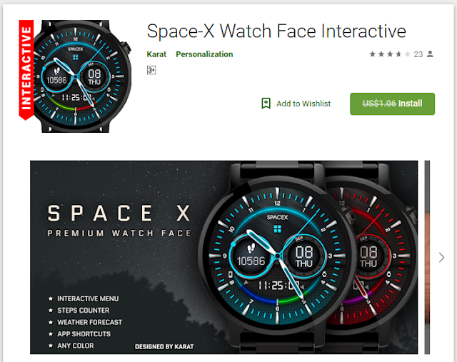Click the green Install button
This screenshot has width=457, height=362.
392,104
